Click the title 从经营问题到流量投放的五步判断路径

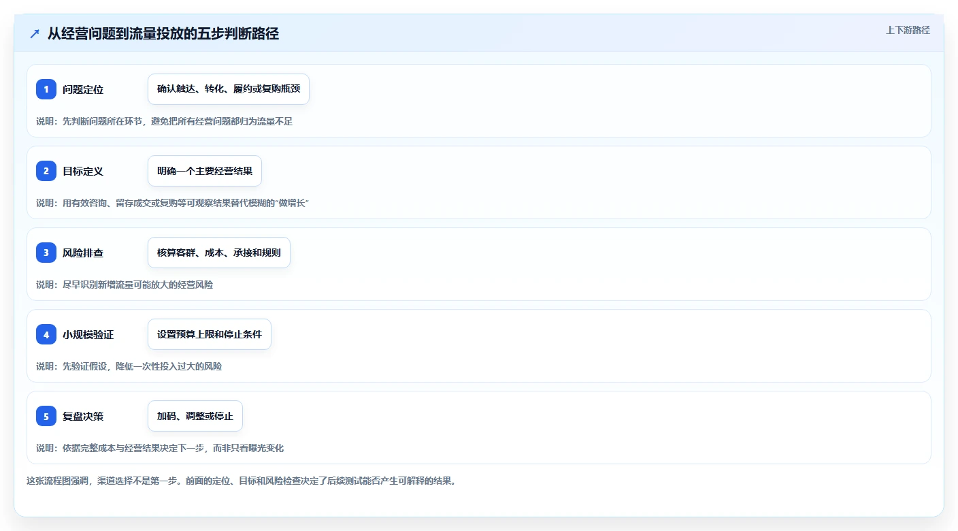click(163, 33)
